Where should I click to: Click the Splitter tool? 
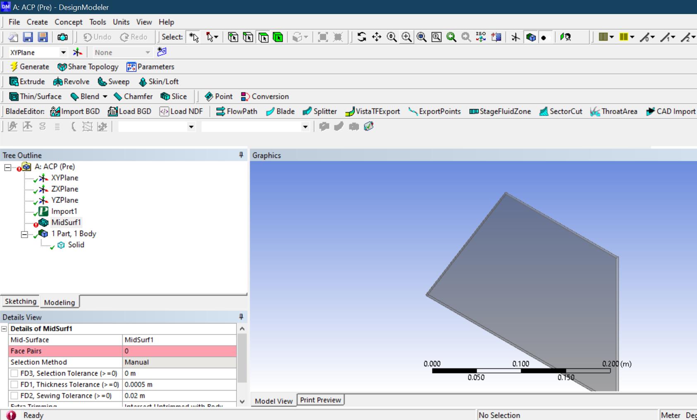320,112
